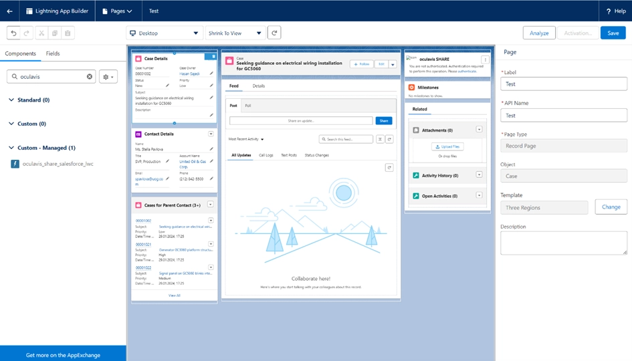Click the Open Activities icon
Viewport: 632px width, 361px height.
[x=416, y=196]
